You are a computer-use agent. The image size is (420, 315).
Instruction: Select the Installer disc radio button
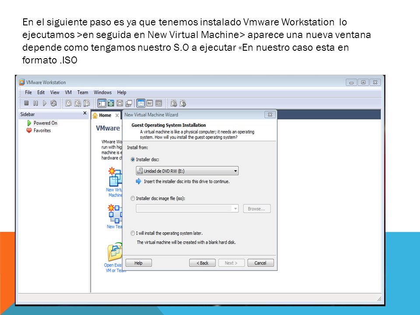[x=133, y=159]
